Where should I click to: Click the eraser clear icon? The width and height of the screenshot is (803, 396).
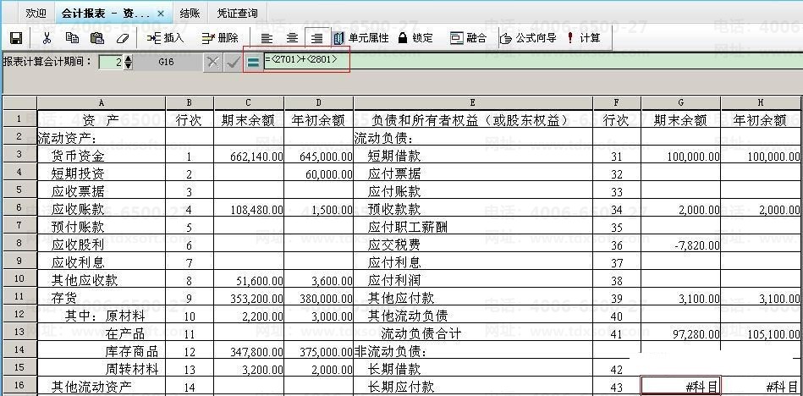123,38
